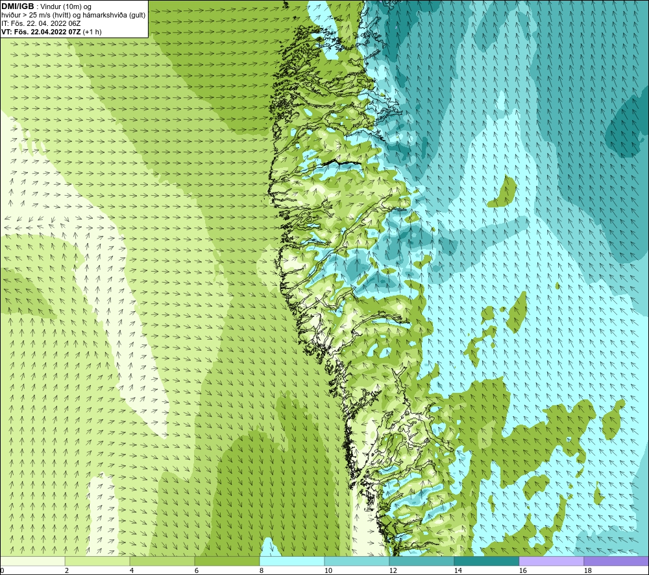Screen dimensions: 649x575
Task: Click the "VT: Fös. 22.04.2022 07Z (+1 h)" line
Action: point(51,32)
